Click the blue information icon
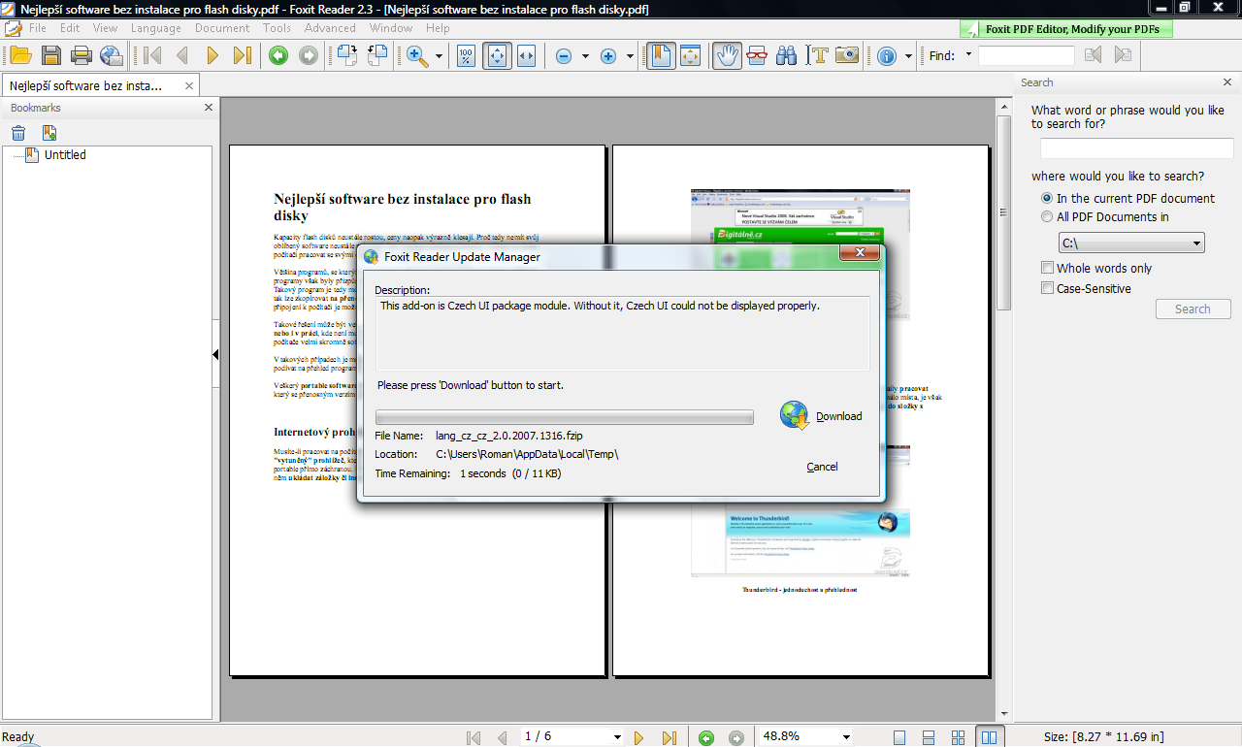1242x747 pixels. (x=887, y=56)
